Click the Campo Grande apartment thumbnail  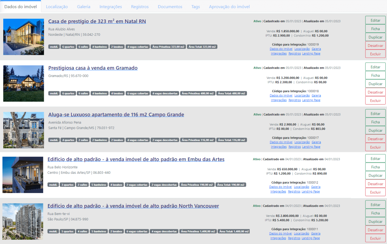click(24, 130)
